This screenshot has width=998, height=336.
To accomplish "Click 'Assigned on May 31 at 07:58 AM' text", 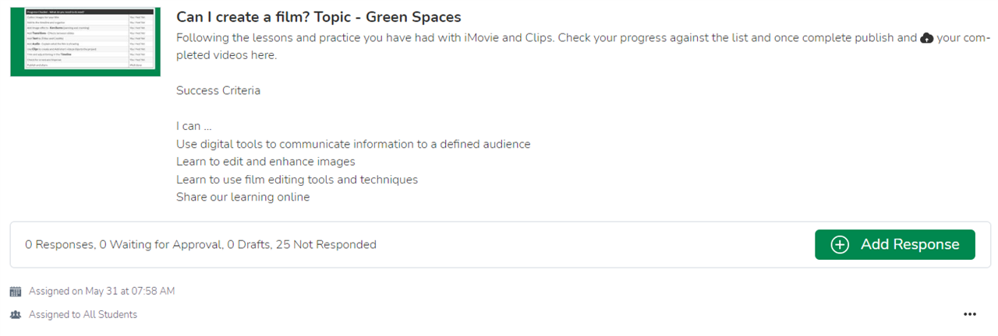I will tap(101, 292).
